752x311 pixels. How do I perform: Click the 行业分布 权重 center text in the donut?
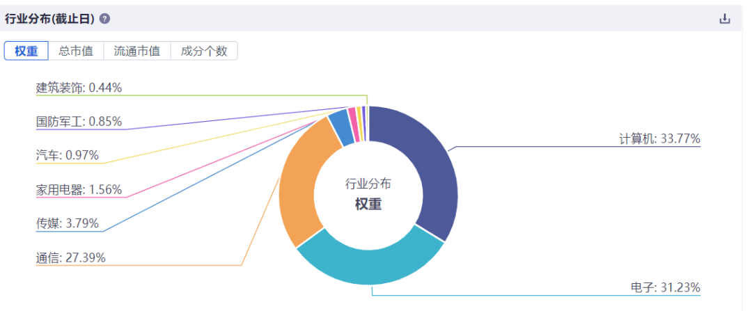pyautogui.click(x=368, y=194)
